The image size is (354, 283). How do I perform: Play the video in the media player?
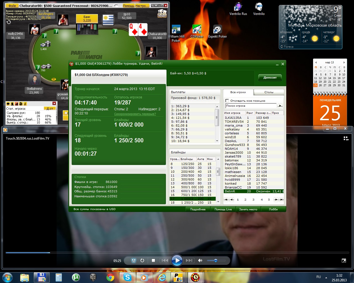pyautogui.click(x=177, y=260)
